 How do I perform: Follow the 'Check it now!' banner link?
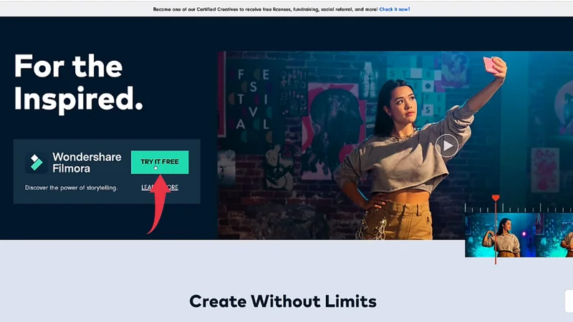click(x=395, y=9)
